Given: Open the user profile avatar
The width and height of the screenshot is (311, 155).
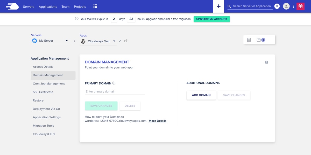Looking at the screenshot, I should (286, 6).
